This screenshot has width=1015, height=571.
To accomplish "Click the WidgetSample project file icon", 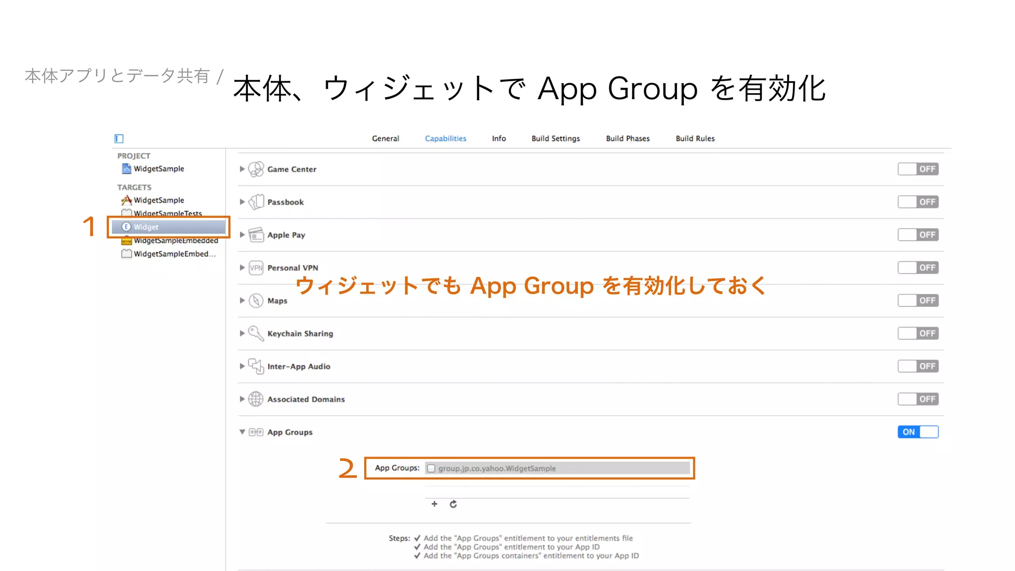I will (126, 169).
